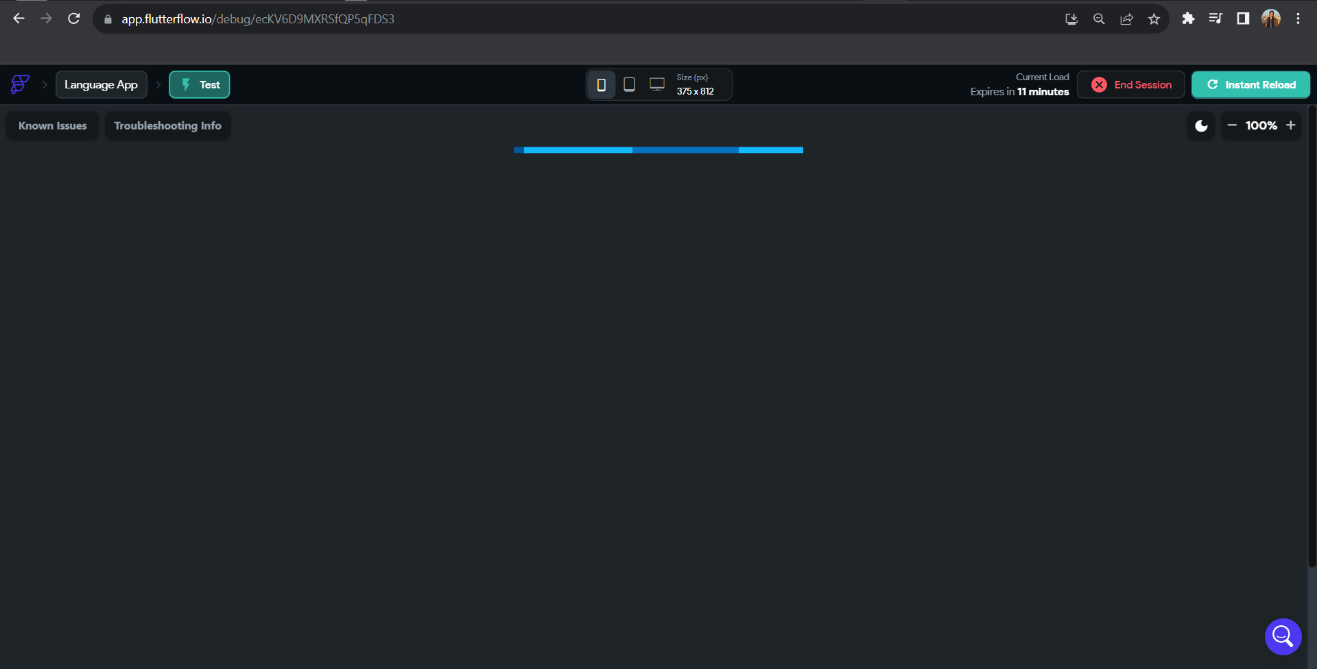This screenshot has width=1317, height=669.
Task: Bookmark the page with the star toggle
Action: (x=1154, y=19)
